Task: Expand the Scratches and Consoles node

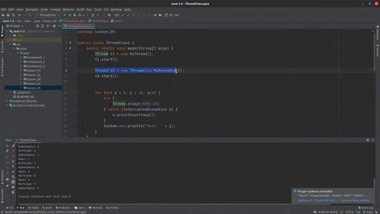Action: (7, 105)
